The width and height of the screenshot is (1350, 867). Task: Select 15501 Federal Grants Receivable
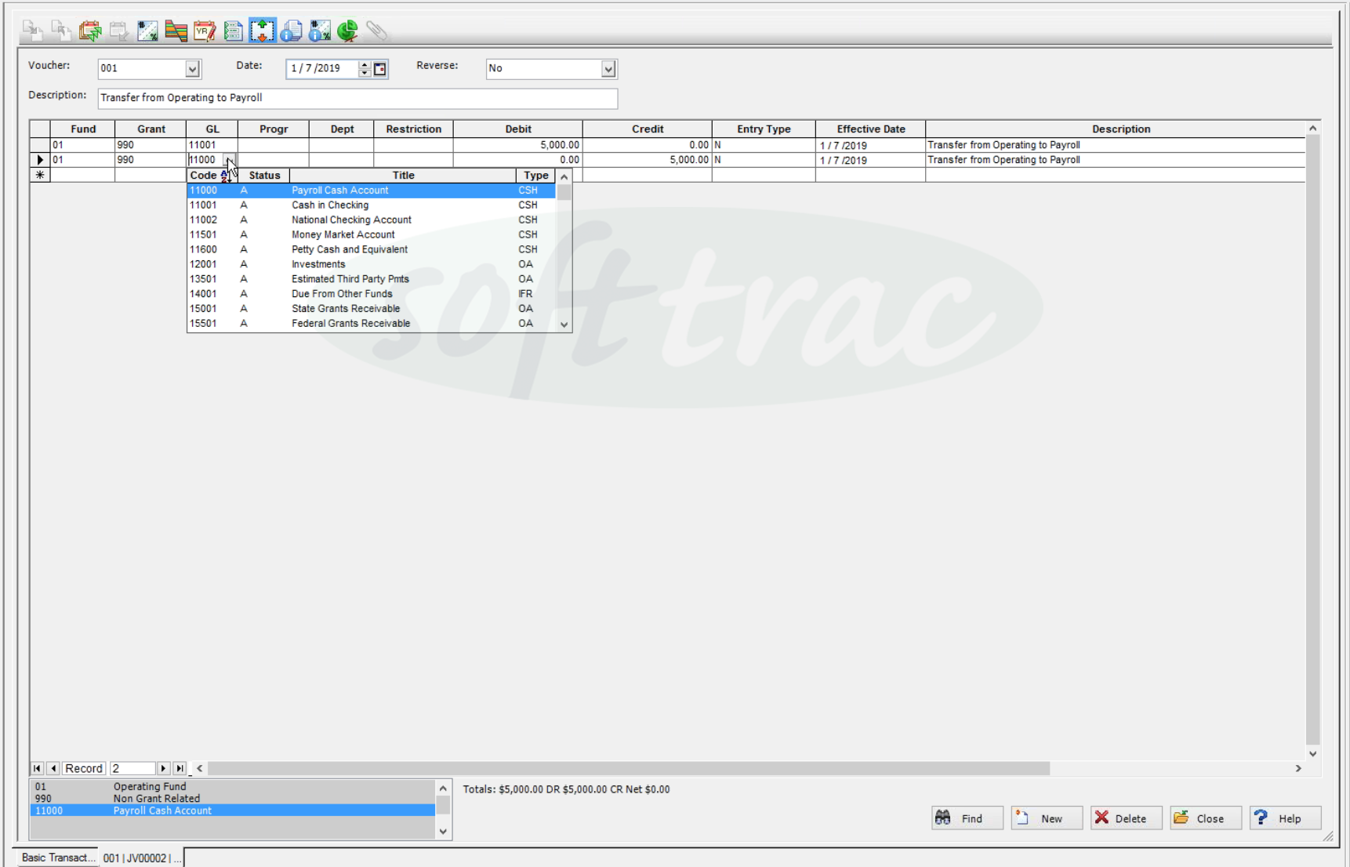pos(372,324)
